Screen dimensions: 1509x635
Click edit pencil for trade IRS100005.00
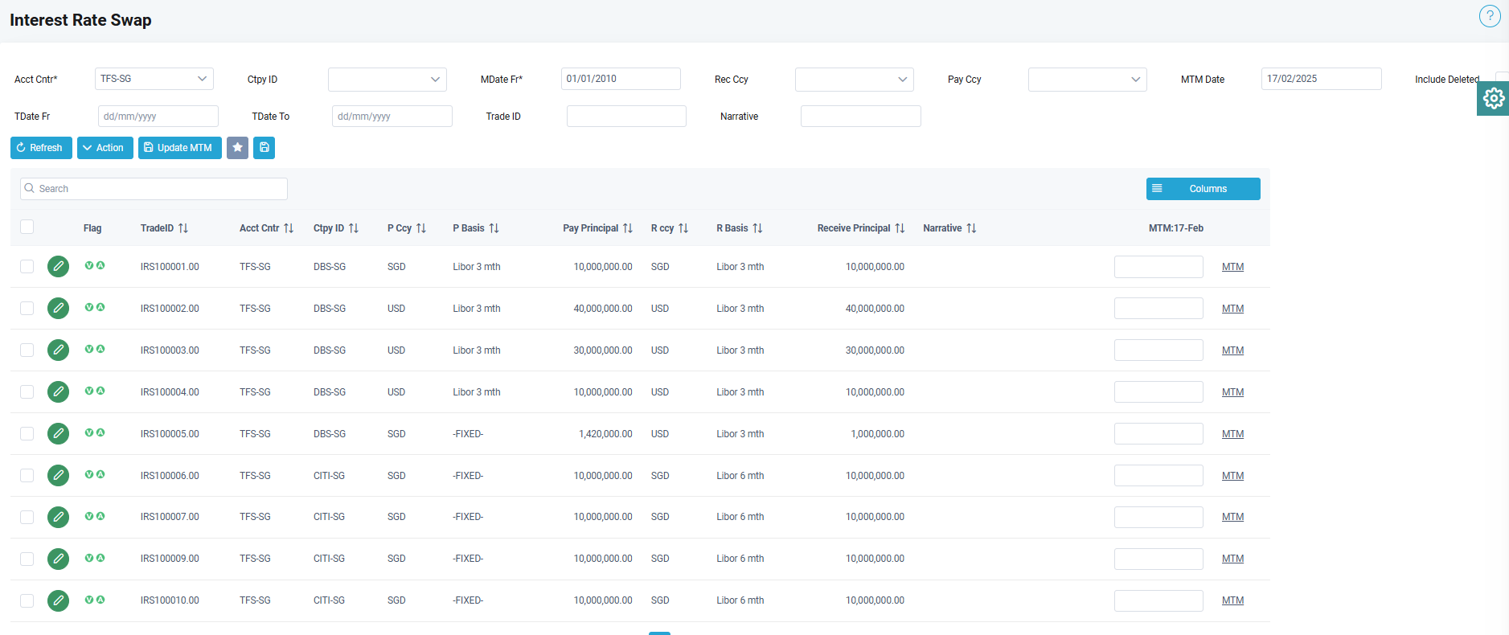[58, 434]
